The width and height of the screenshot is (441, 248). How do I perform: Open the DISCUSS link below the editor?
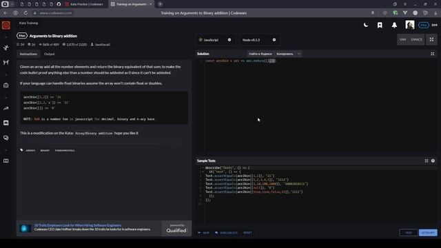click(x=226, y=233)
